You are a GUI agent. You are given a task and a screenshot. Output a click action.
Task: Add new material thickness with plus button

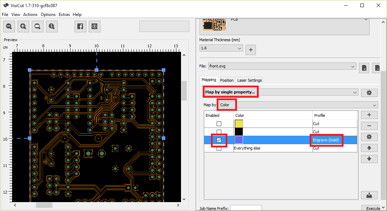(251, 50)
